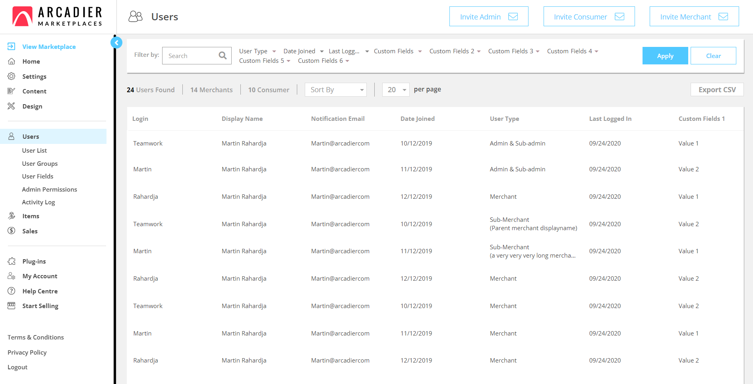Click the Plug-ins puzzle icon
The width and height of the screenshot is (753, 384).
[x=12, y=261]
